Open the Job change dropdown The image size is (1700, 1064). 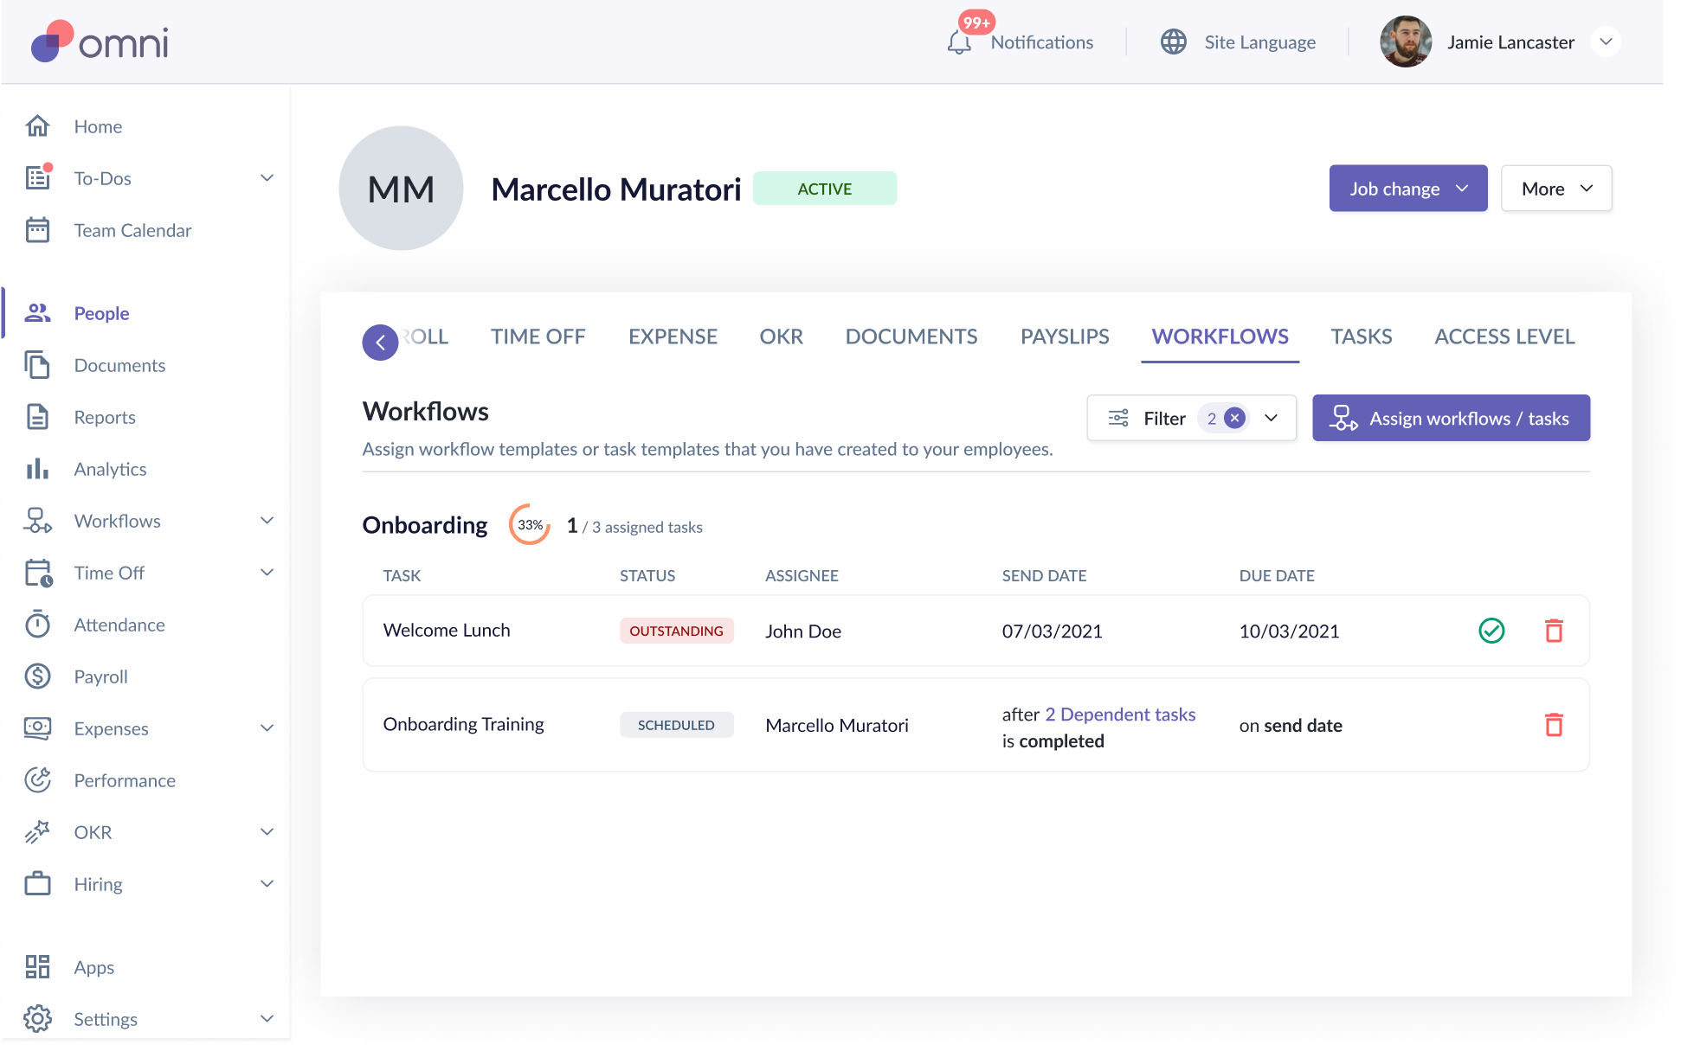coord(1407,189)
